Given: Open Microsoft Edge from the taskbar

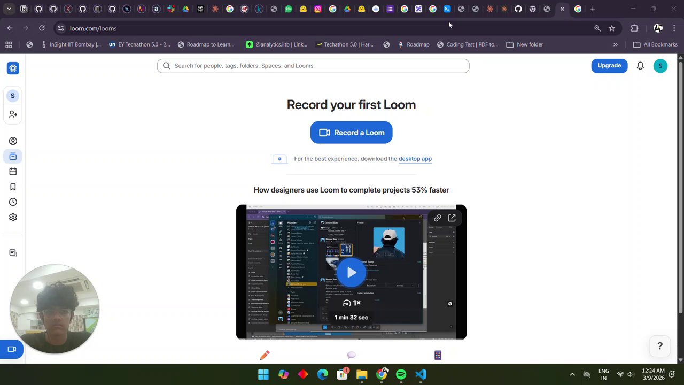Looking at the screenshot, I should (323, 374).
